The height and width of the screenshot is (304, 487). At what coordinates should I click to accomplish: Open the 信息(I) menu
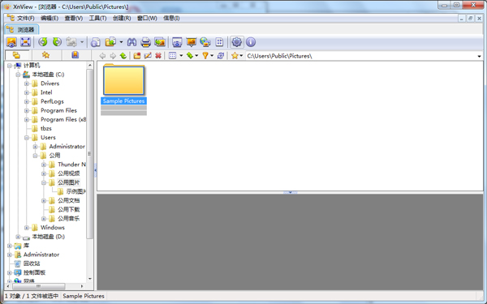pos(171,19)
